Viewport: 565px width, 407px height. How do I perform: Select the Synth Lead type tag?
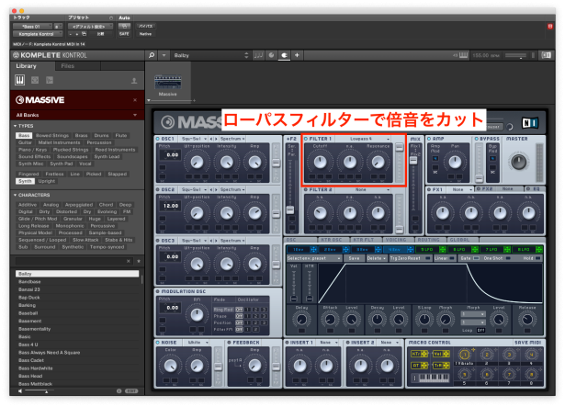pyautogui.click(x=107, y=156)
